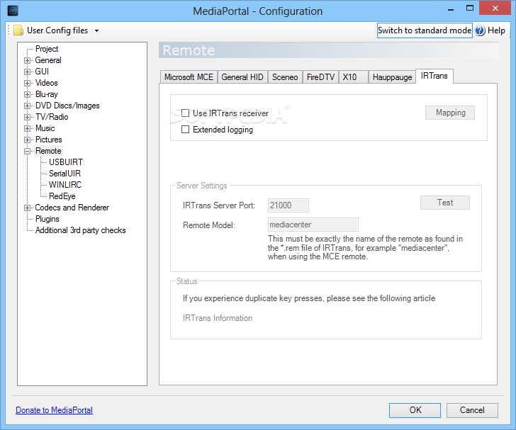Select Plugins in the tree

(x=47, y=219)
